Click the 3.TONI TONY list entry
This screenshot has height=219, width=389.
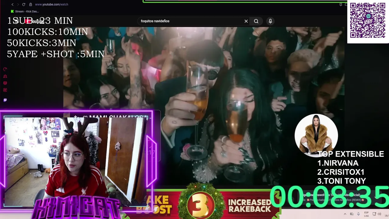click(342, 181)
